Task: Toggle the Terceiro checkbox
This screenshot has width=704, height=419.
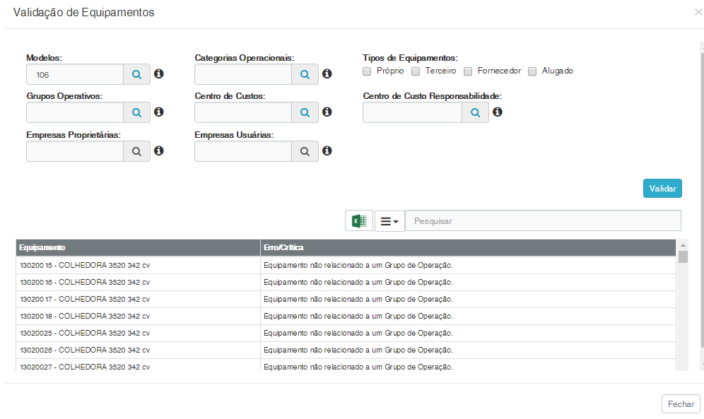Action: 416,71
